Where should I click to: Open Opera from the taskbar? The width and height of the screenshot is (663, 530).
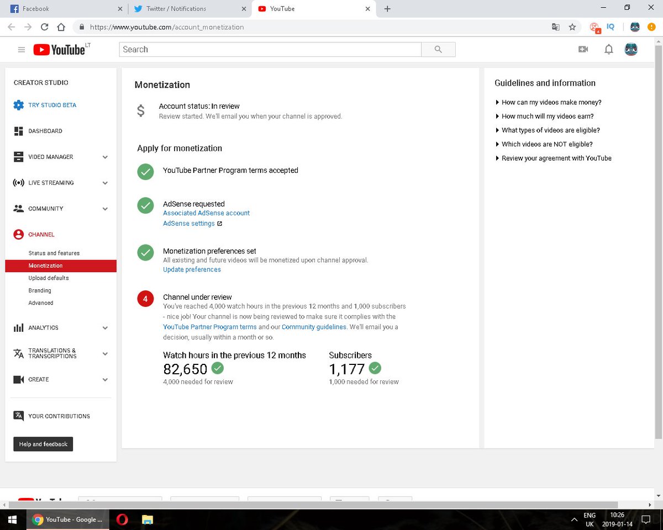[122, 520]
